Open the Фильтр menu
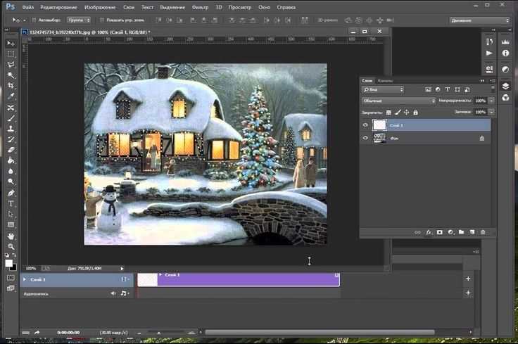The image size is (518, 344). pos(200,7)
